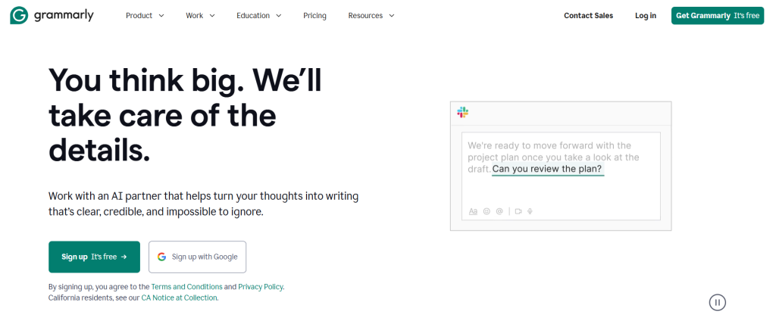Click the emoji smiley icon

click(487, 211)
